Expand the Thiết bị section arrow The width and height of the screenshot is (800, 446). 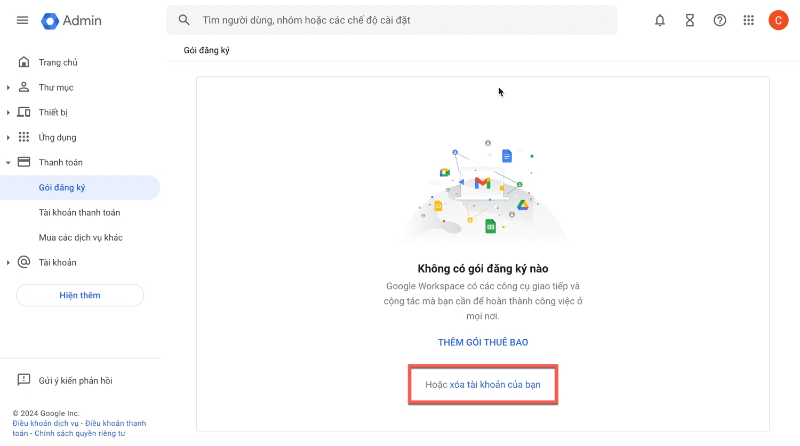coord(8,113)
